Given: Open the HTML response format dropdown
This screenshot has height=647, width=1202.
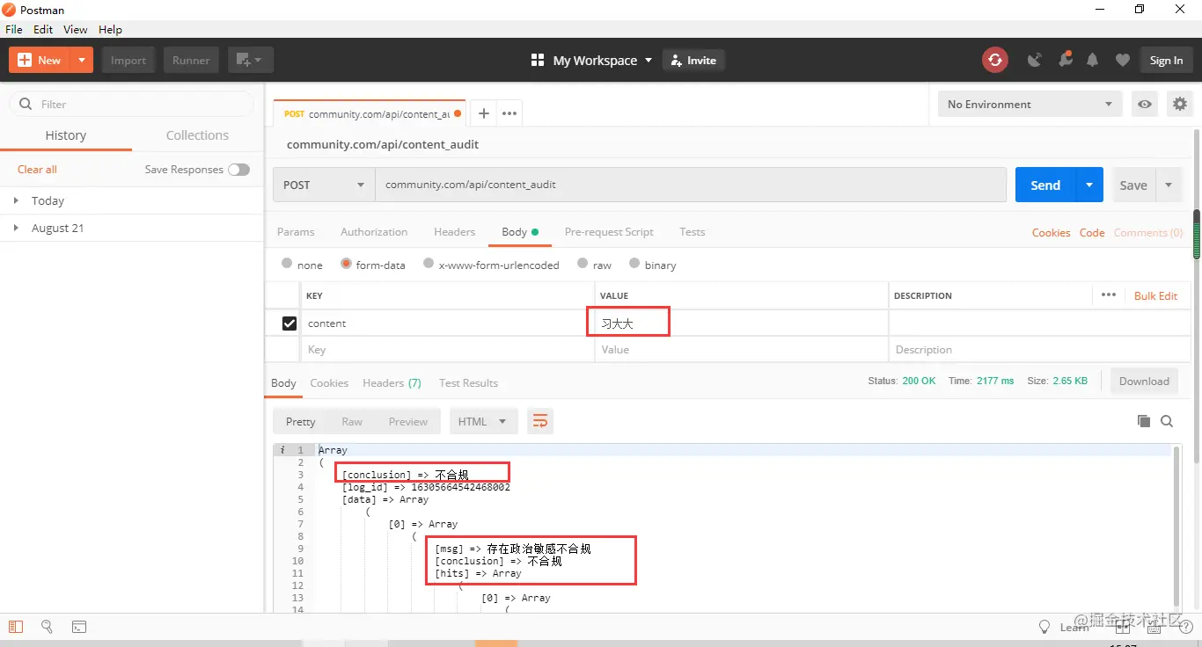Looking at the screenshot, I should tap(483, 421).
